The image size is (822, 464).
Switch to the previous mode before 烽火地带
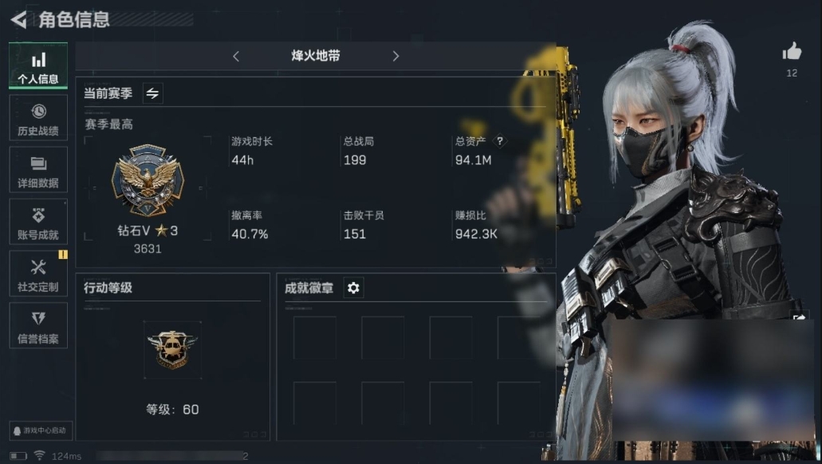pos(236,56)
